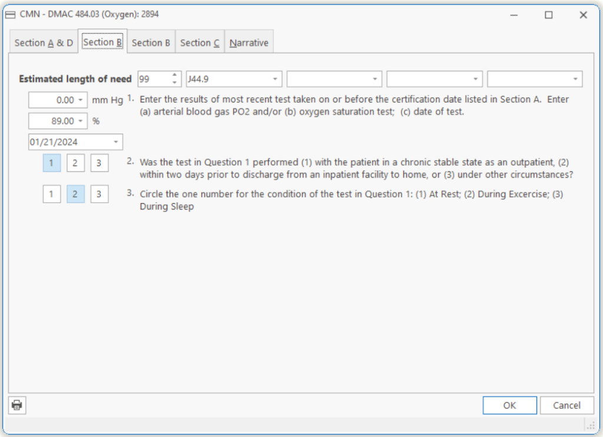Click the Cancel button
This screenshot has width=603, height=437.
click(567, 405)
